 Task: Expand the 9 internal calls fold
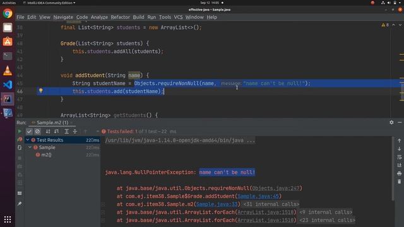[326, 212]
